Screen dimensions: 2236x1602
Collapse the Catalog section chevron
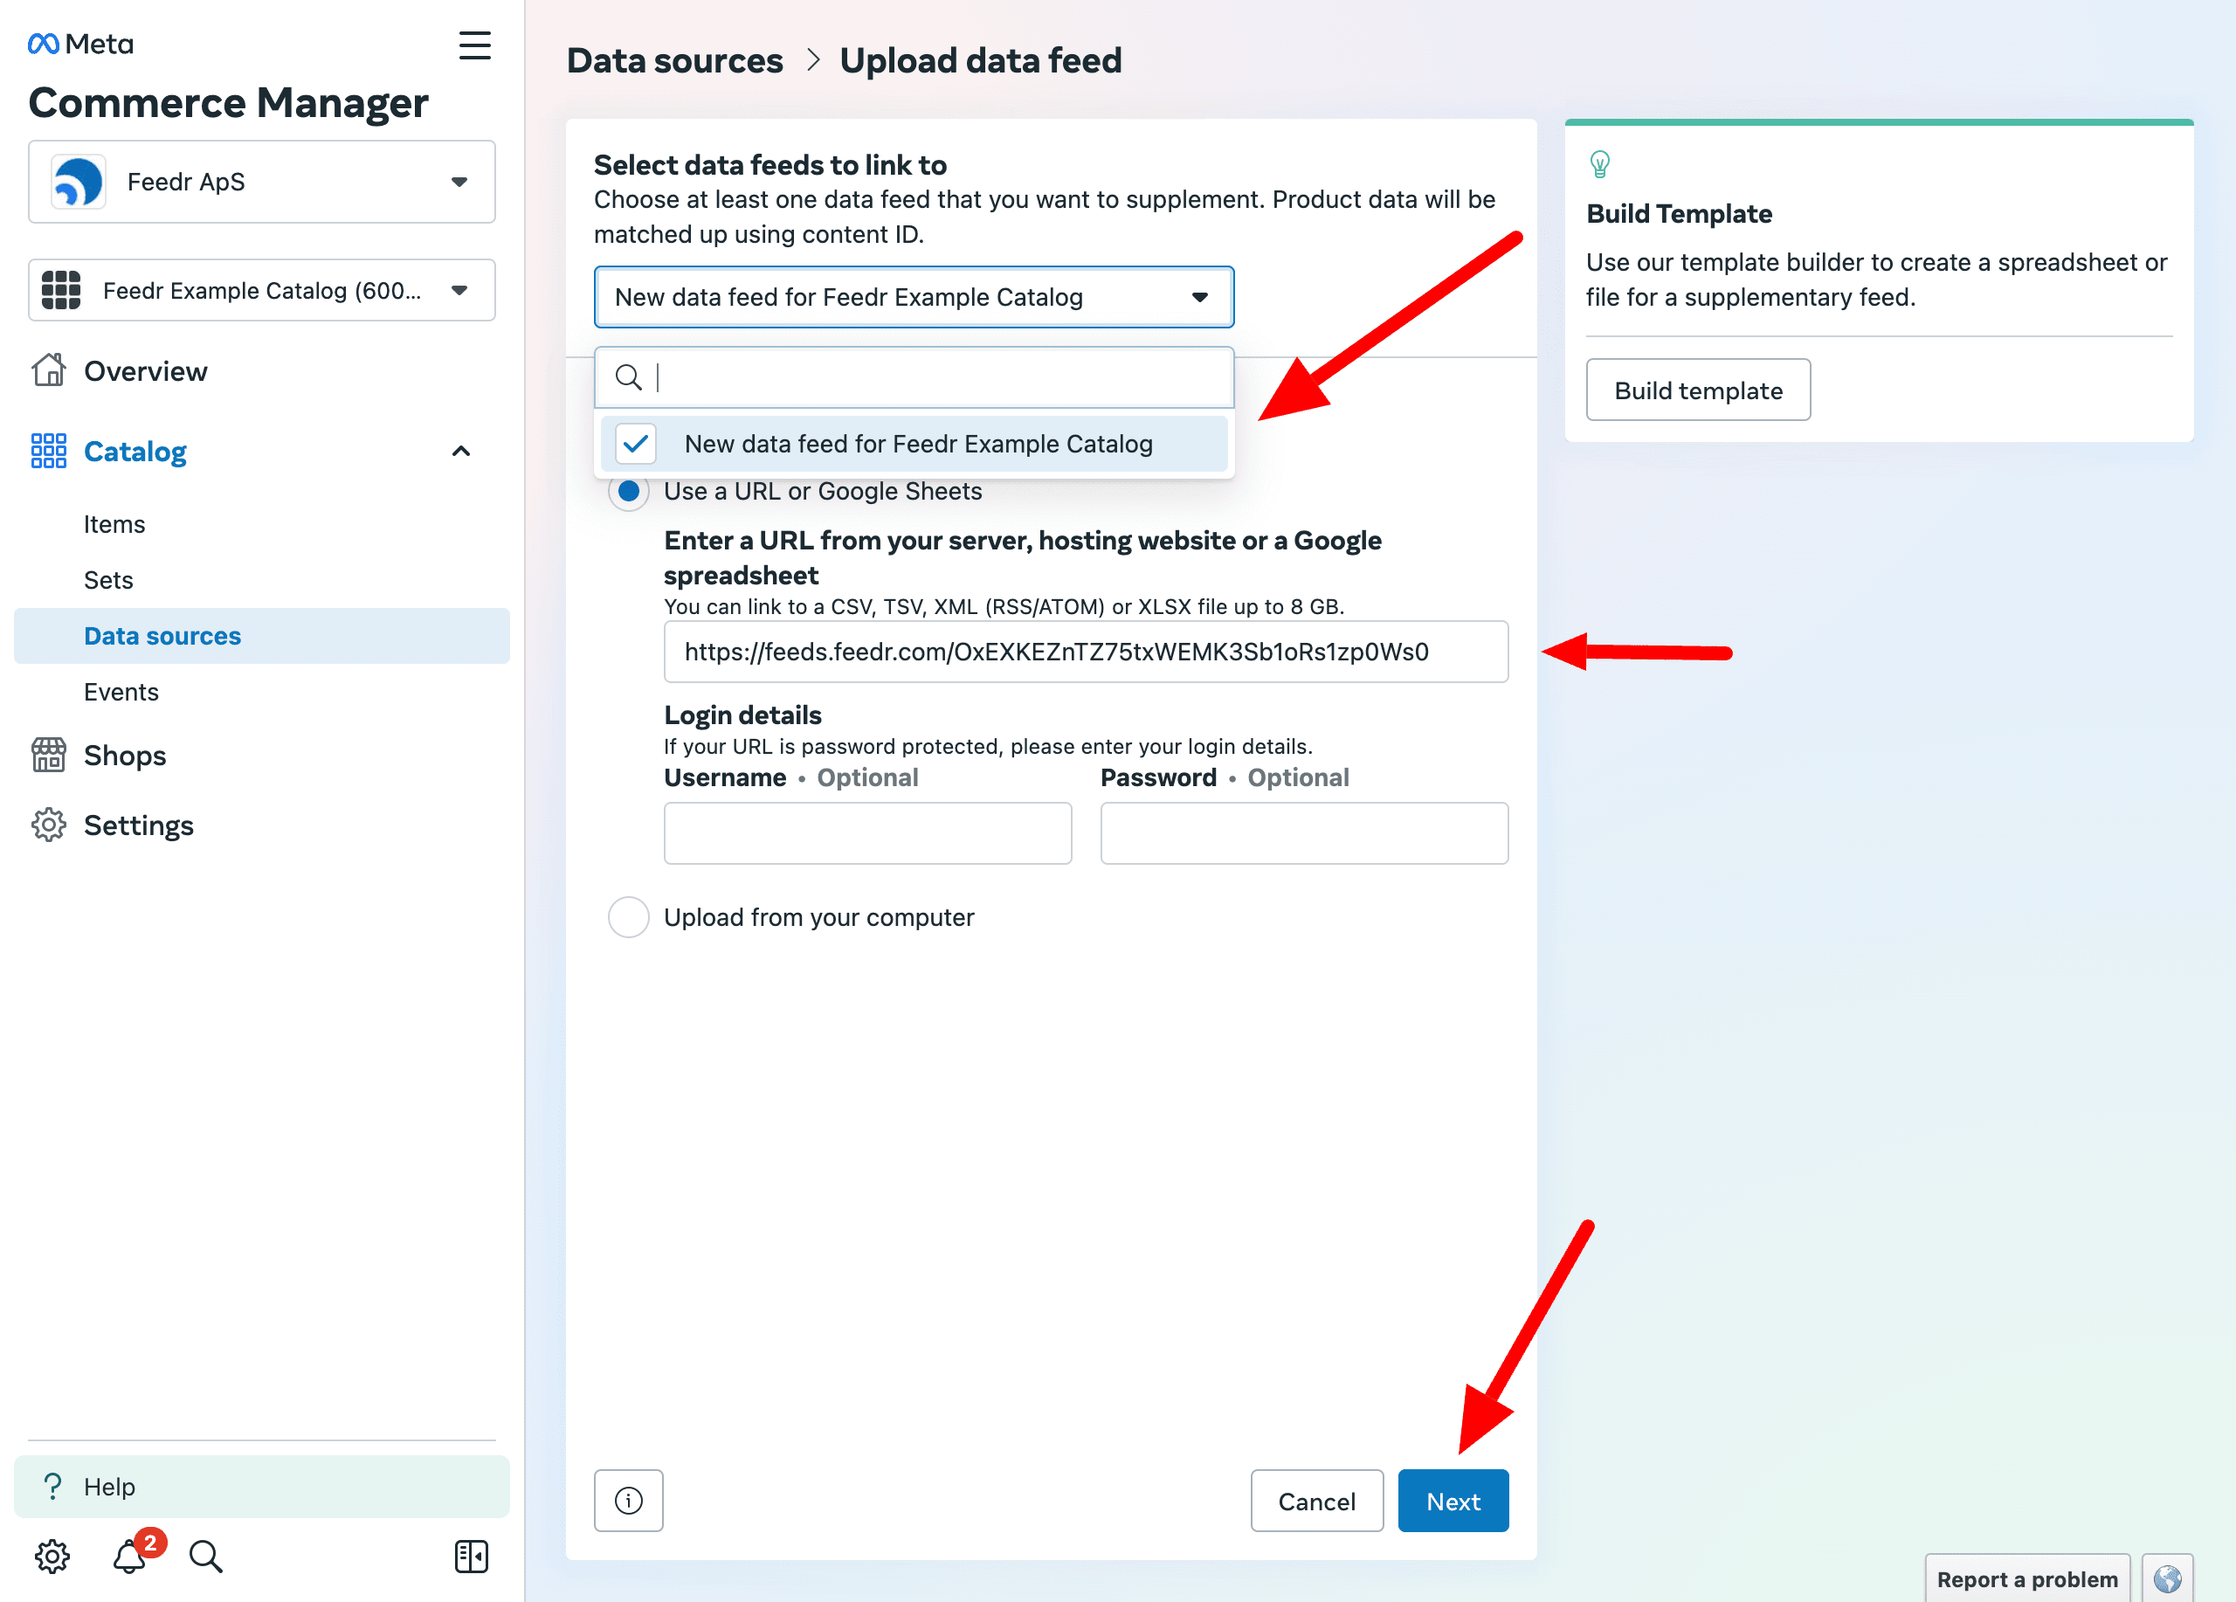click(460, 452)
